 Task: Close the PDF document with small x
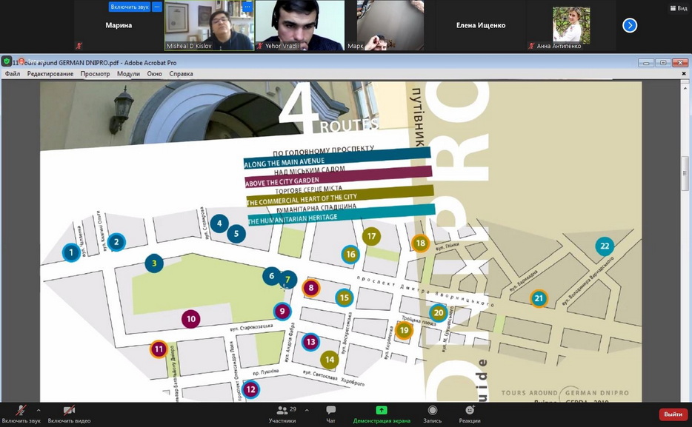(684, 73)
